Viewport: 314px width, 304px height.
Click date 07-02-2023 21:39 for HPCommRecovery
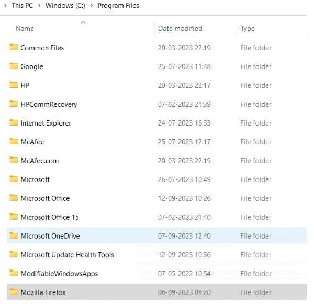coord(184,104)
